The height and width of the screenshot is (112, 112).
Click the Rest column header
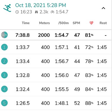pyautogui.click(x=103, y=23)
